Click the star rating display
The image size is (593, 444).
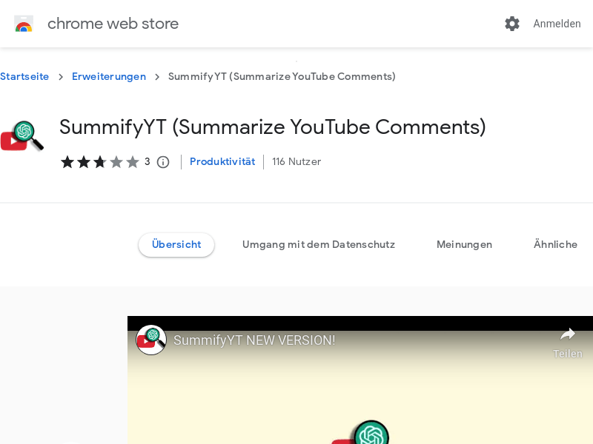100,162
